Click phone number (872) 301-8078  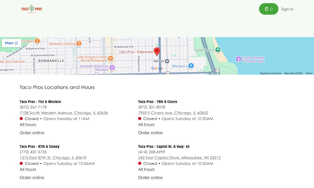click(x=152, y=107)
